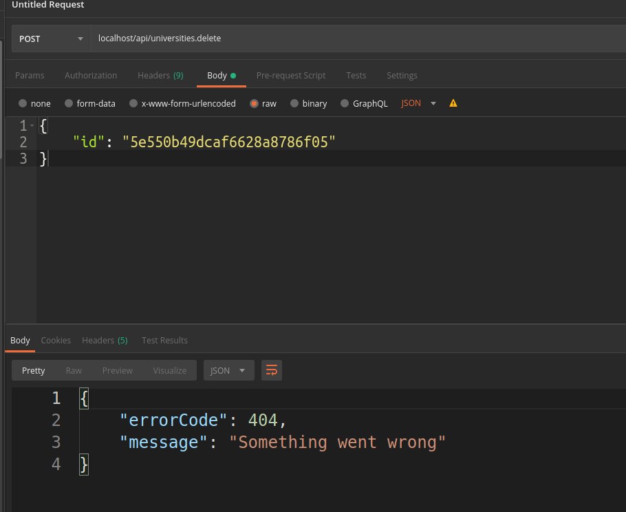Image resolution: width=626 pixels, height=512 pixels.
Task: Open the response JSON format dropdown
Action: pos(228,370)
